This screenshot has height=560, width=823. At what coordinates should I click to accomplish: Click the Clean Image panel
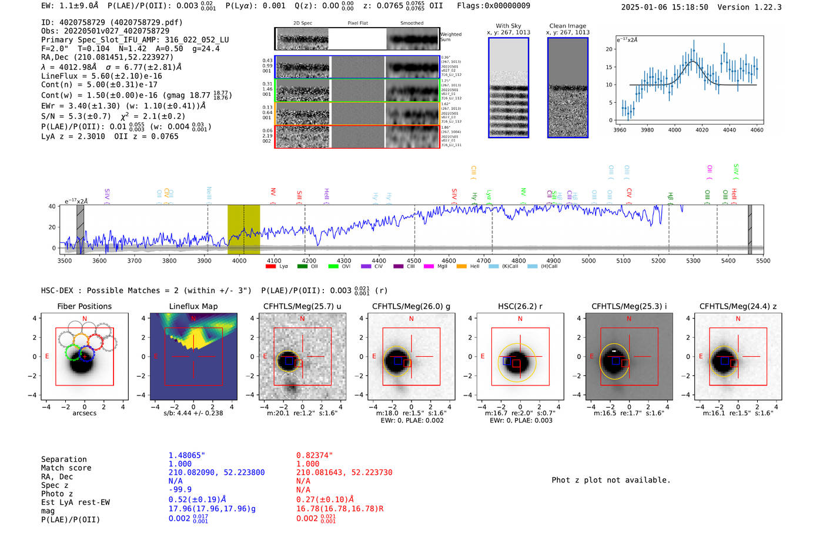click(568, 88)
